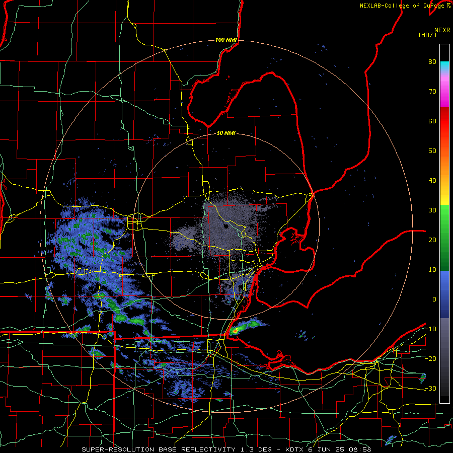This screenshot has width=453, height=453.
Task: Click the -30 value on the dBZ scale
Action: (x=430, y=388)
